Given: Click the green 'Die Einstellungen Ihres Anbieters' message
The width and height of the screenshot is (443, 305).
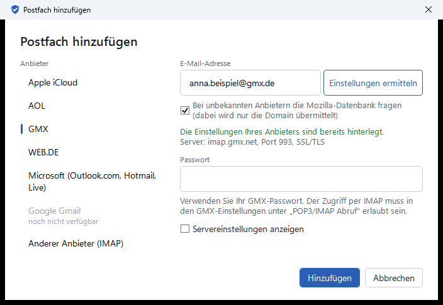Looking at the screenshot, I should (x=282, y=131).
